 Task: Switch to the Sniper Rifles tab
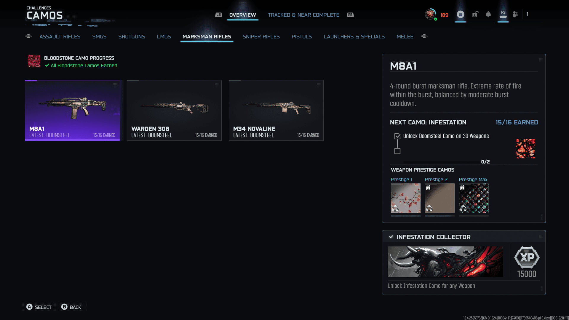point(261,36)
